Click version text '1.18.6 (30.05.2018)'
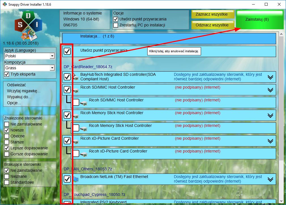Screen dimensions: 286x205 (21, 43)
